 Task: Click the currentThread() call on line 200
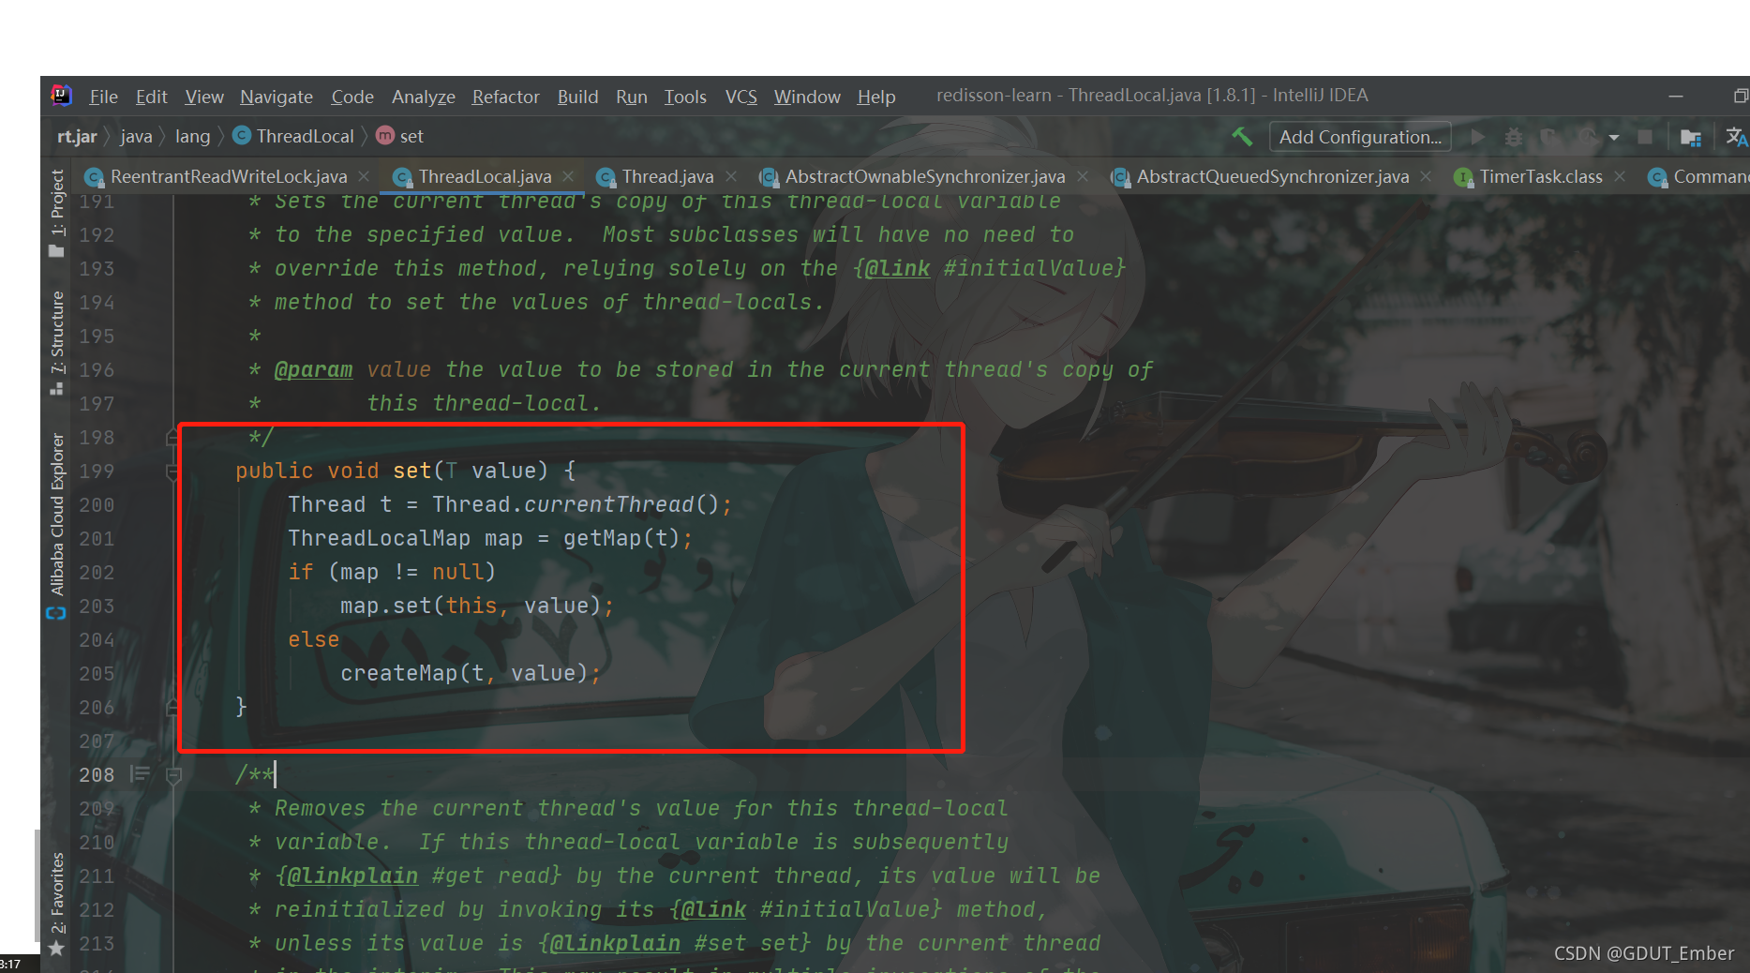(621, 504)
